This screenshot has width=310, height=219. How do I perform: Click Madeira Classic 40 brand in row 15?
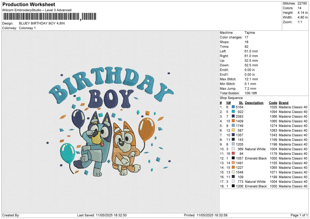[293, 172]
